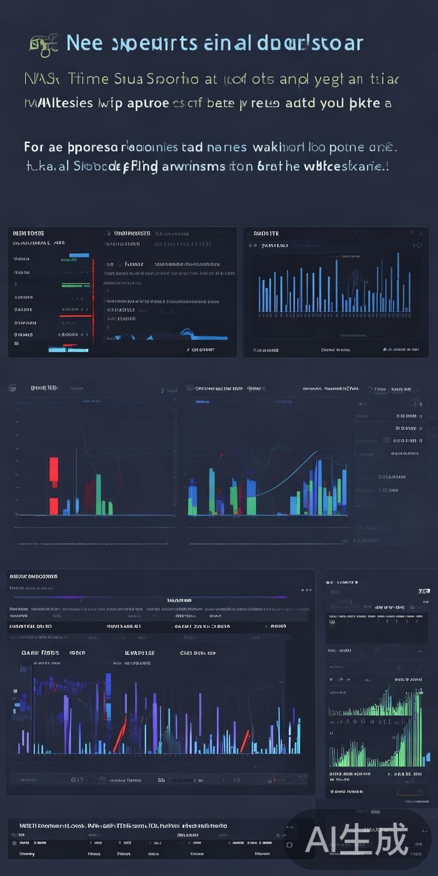Click the purple progress bar in the large bottom panel
The image size is (438, 876).
(150, 597)
